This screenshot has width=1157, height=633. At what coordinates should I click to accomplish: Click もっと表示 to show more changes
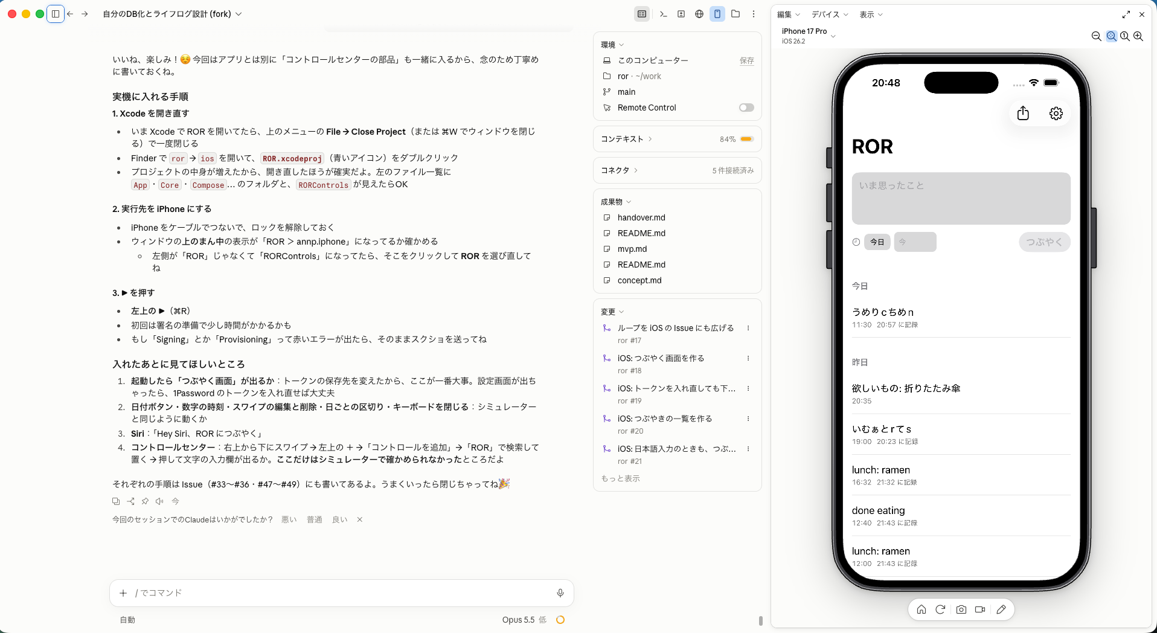[x=620, y=478]
